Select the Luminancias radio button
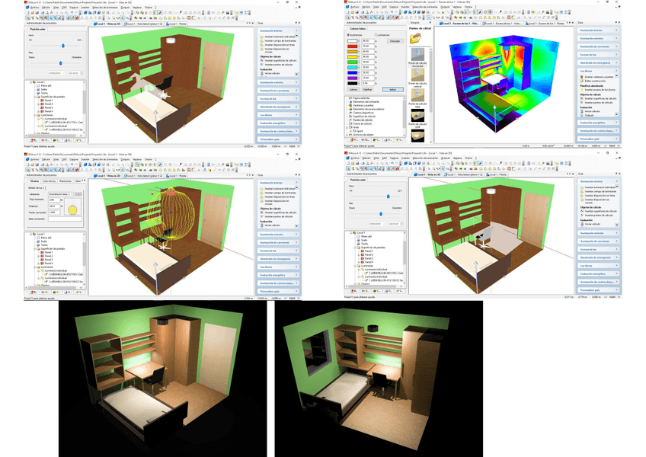This screenshot has width=646, height=457. (x=377, y=34)
